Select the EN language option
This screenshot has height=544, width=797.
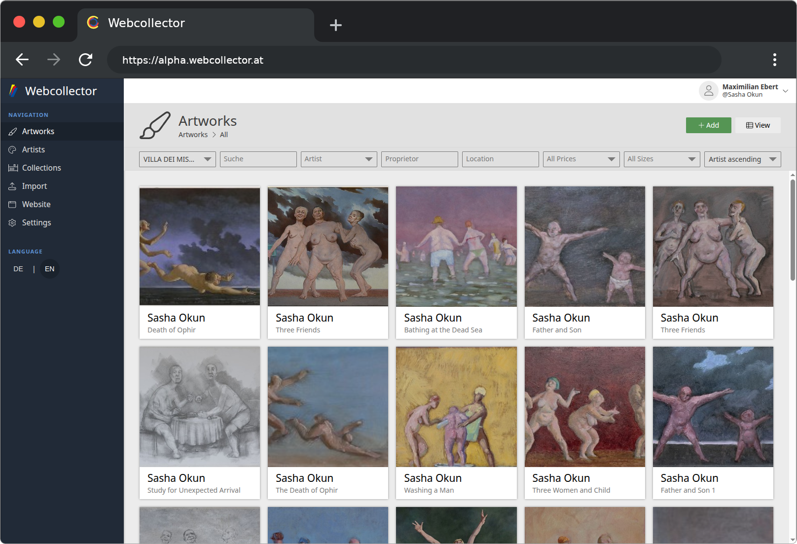[x=49, y=269]
